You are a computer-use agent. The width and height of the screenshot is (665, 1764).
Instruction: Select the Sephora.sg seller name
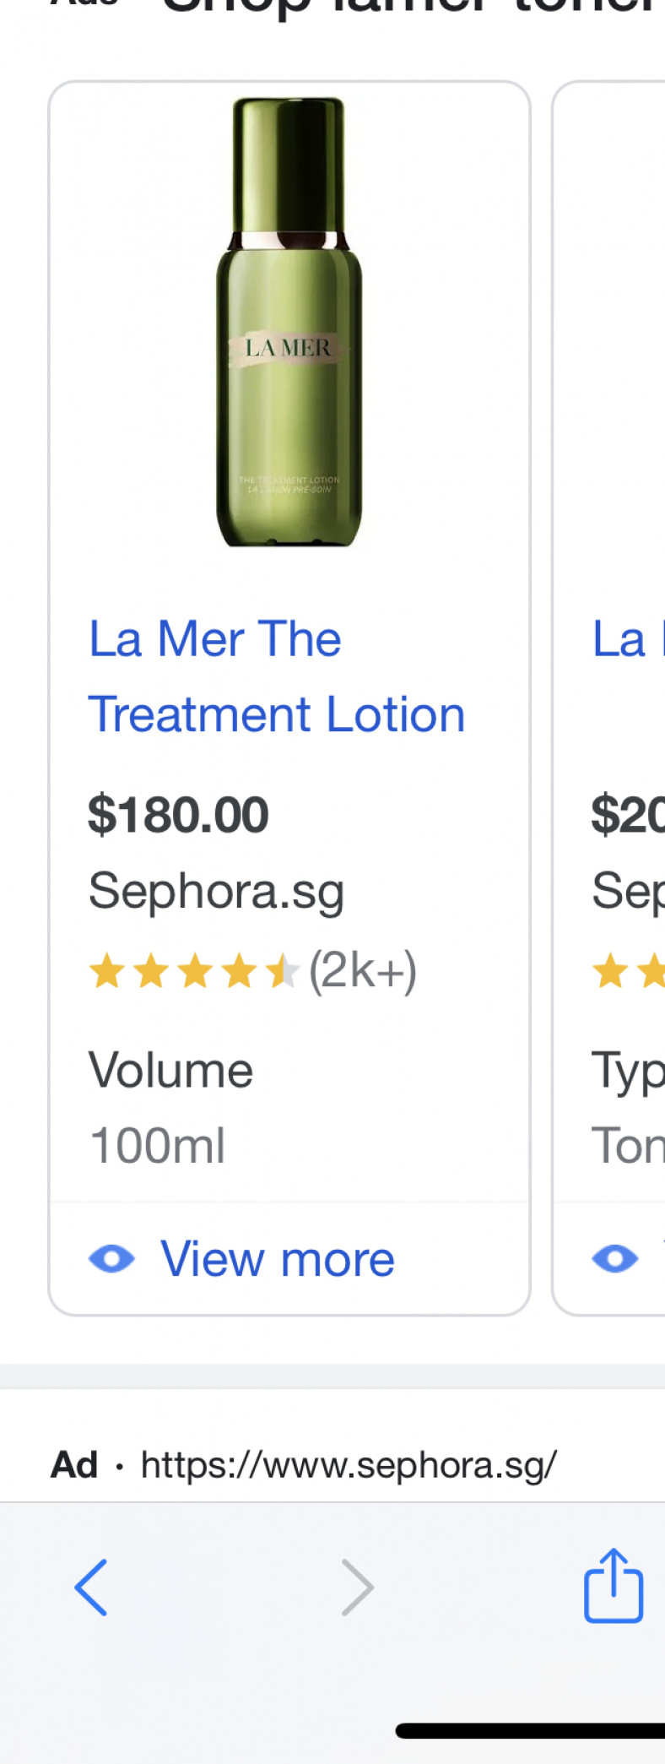(217, 892)
